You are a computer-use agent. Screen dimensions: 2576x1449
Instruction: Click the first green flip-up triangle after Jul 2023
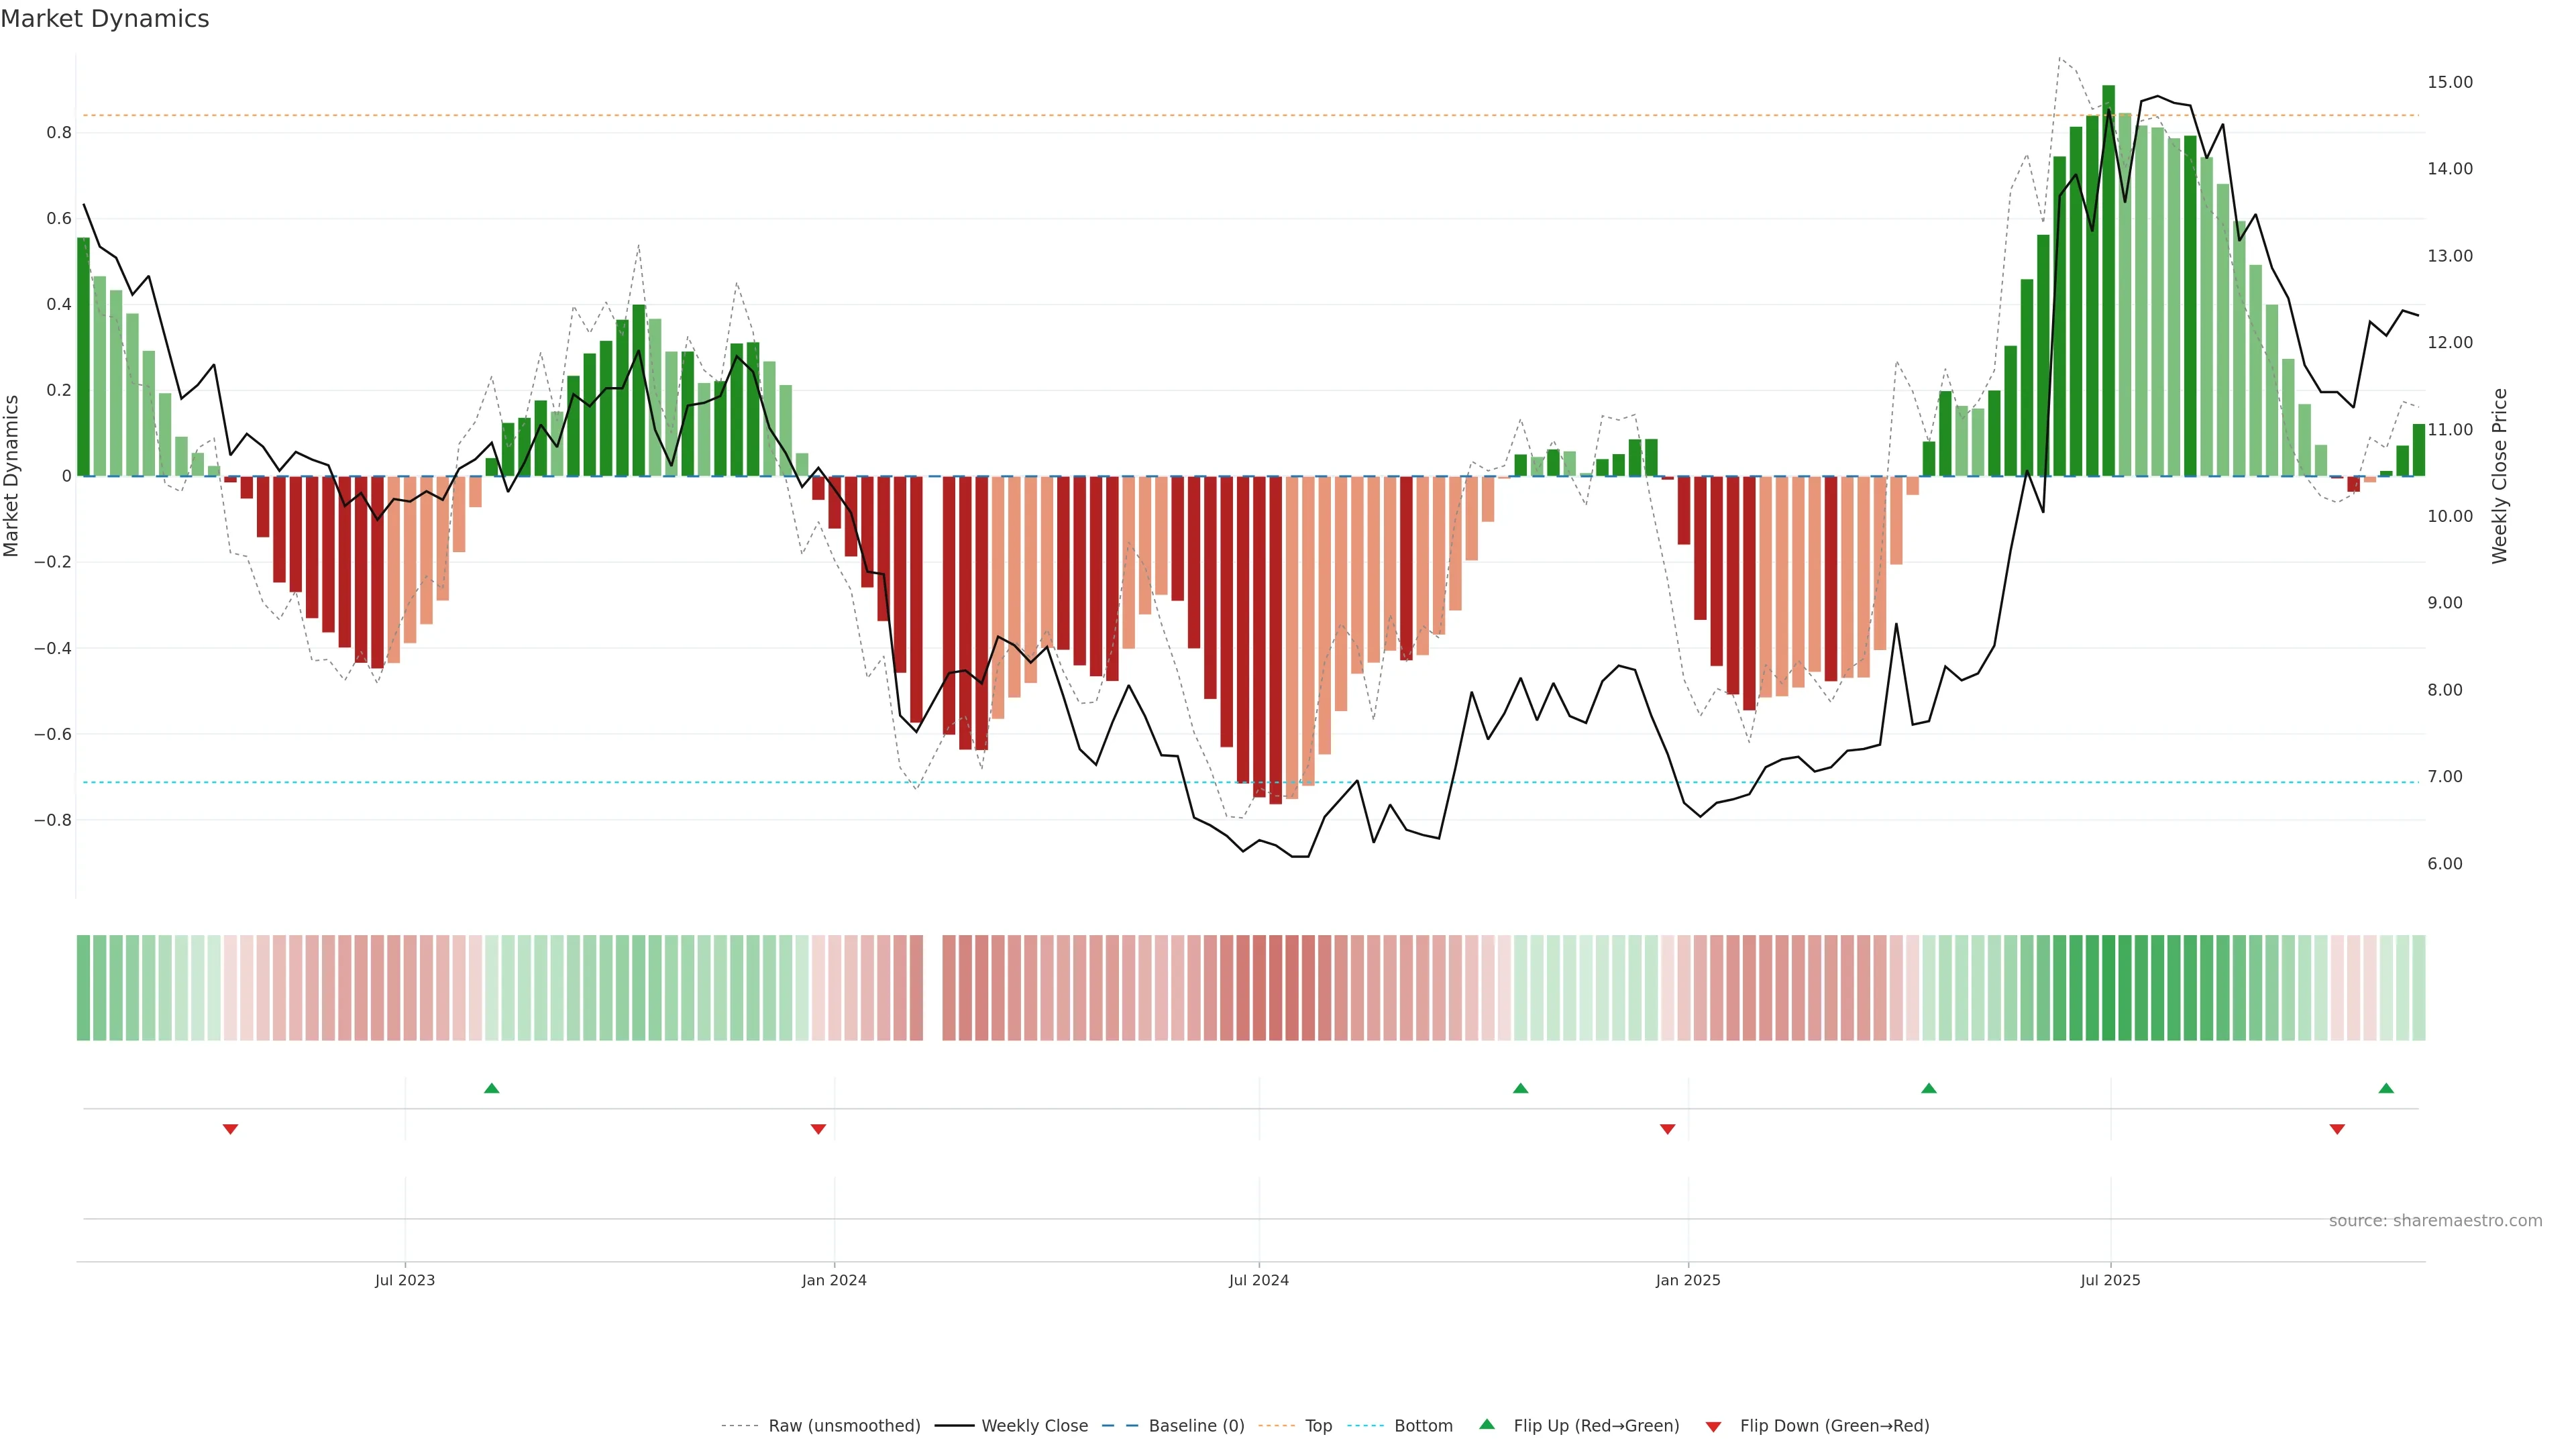coord(491,1088)
